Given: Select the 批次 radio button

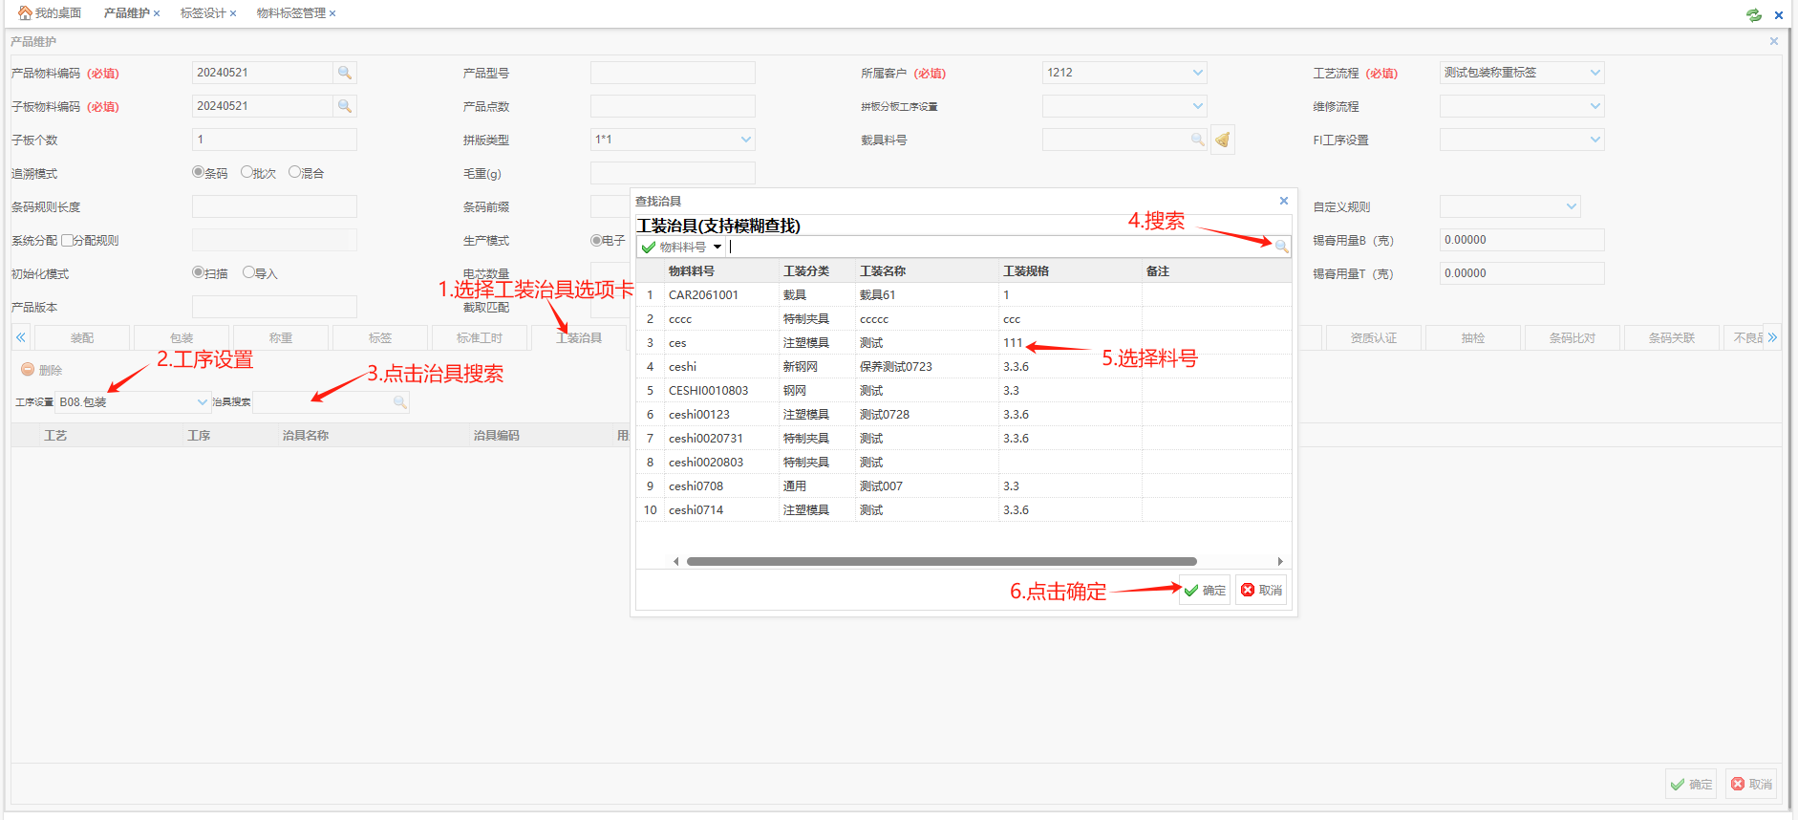Looking at the screenshot, I should coord(246,172).
